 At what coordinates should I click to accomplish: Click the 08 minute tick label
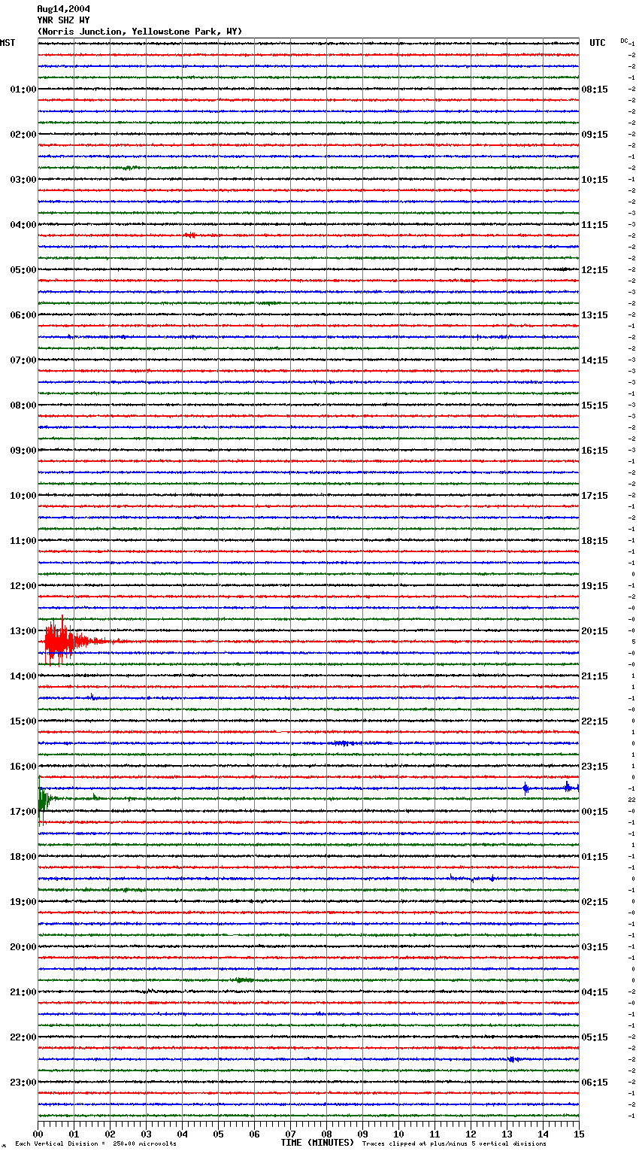[326, 1134]
